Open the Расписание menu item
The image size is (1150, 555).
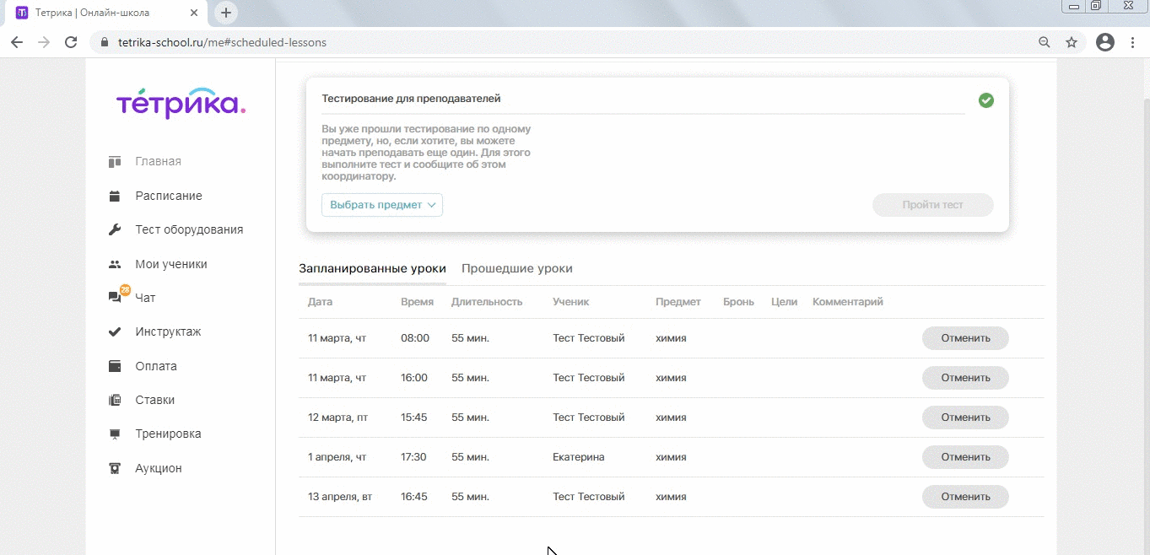point(169,196)
